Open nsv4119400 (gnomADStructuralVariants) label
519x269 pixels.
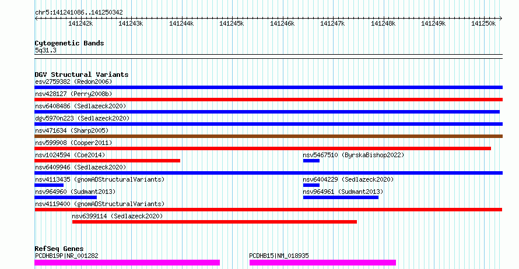[100, 204]
